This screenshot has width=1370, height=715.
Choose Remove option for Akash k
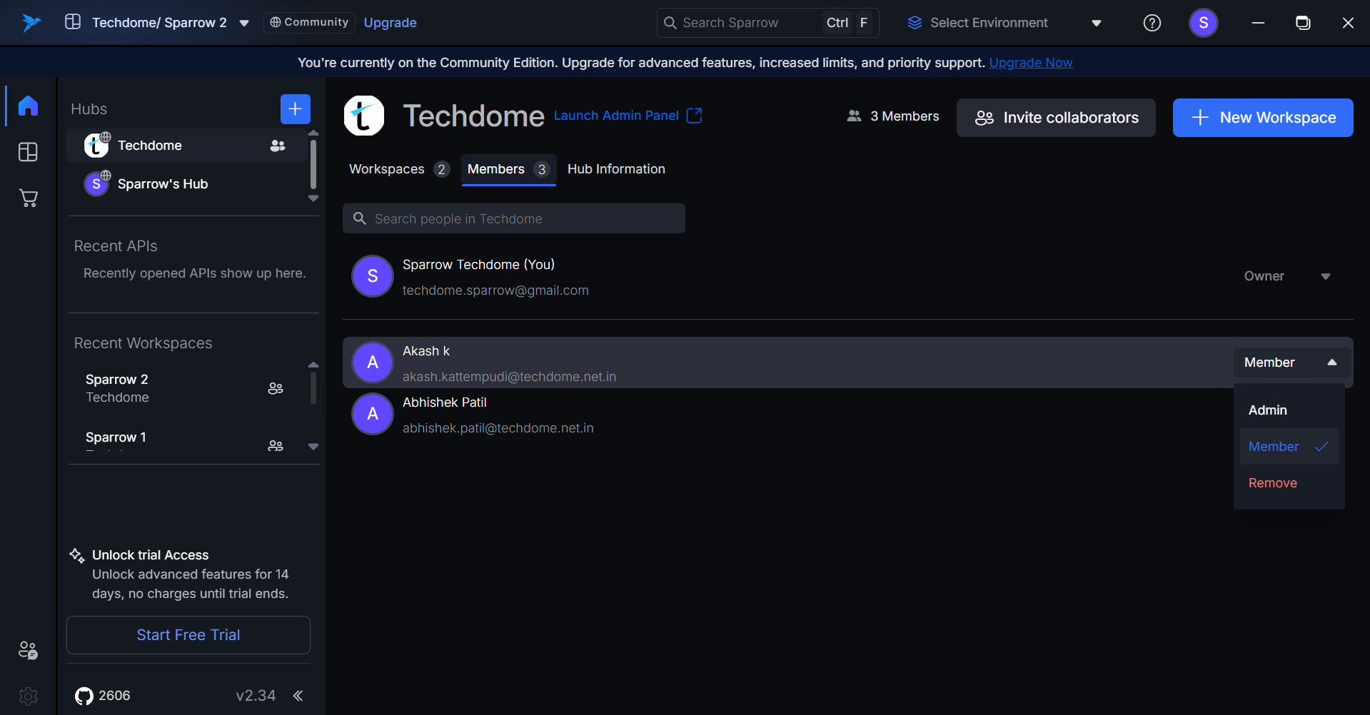tap(1272, 483)
